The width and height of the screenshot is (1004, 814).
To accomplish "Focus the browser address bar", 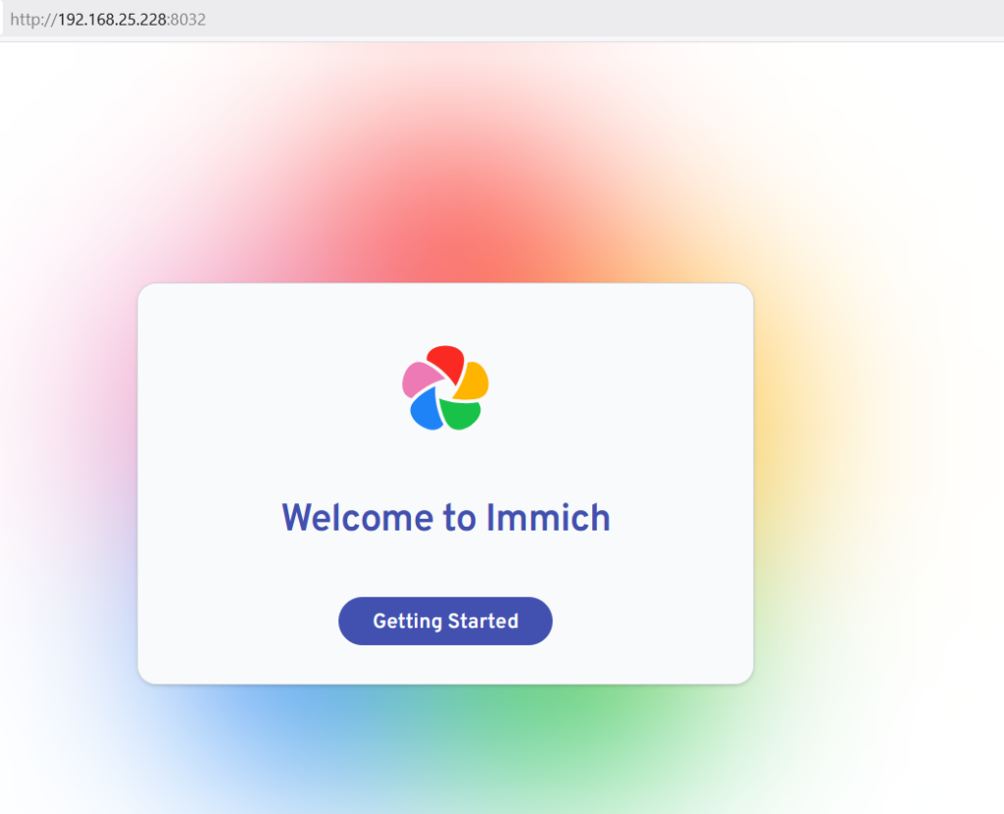I will point(588,19).
